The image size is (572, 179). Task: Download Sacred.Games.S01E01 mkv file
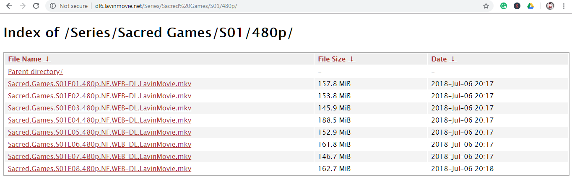coord(99,84)
